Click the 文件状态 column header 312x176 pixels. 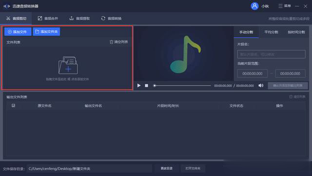pos(236,106)
